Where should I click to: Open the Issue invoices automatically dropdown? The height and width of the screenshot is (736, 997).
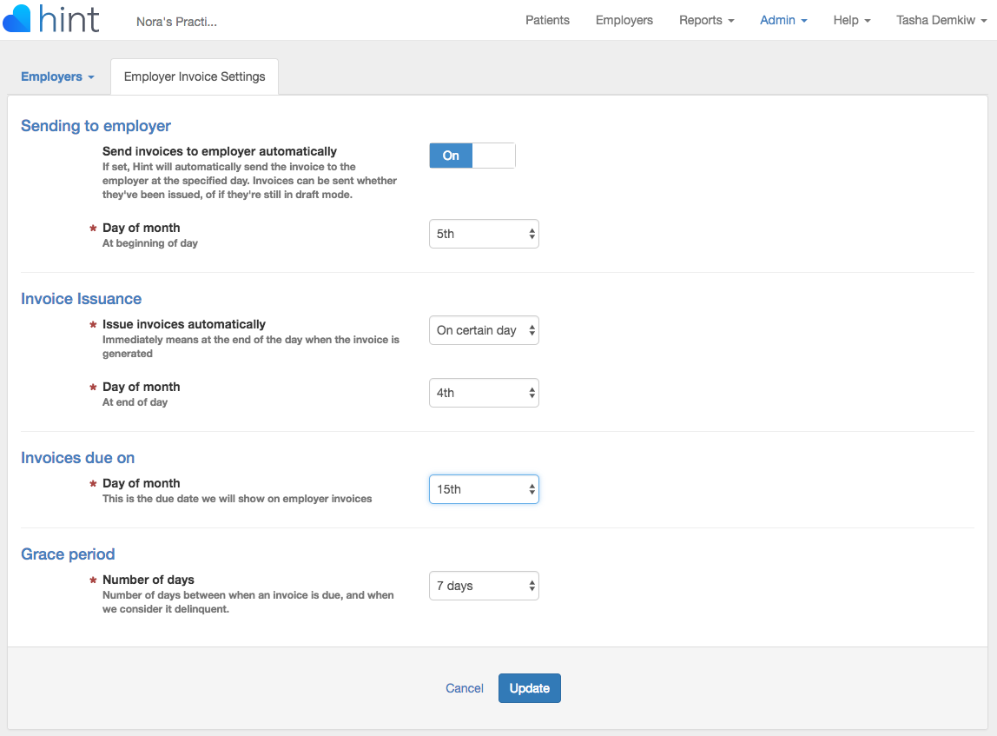(484, 330)
